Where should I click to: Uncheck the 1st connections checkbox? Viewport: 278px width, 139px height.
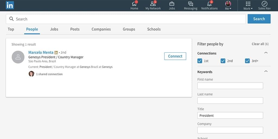click(x=200, y=61)
